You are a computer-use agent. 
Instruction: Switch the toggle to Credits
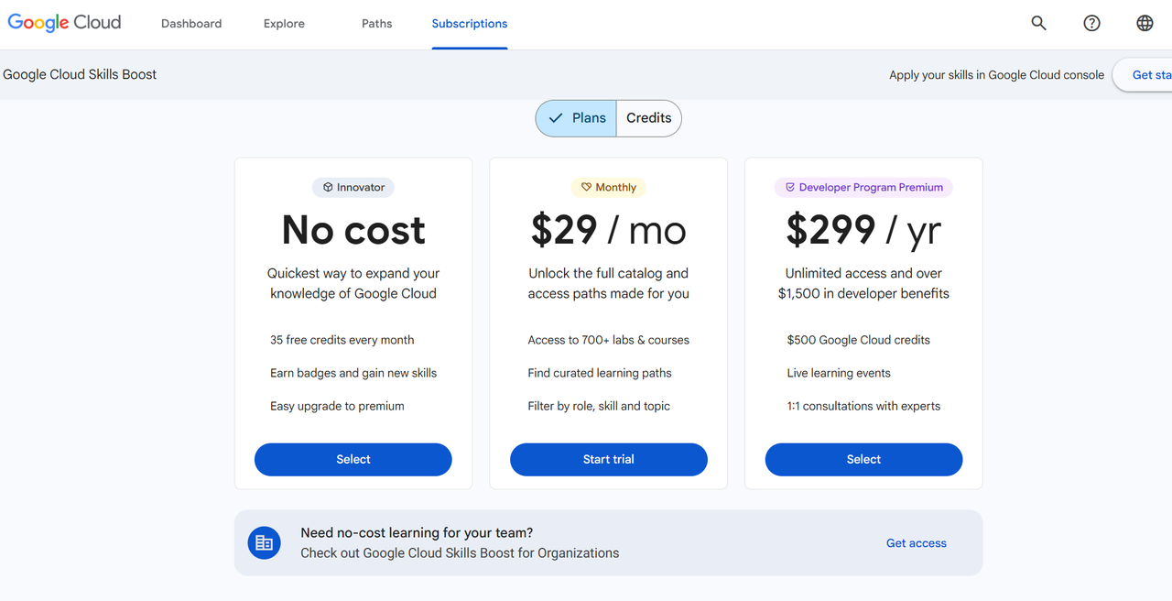pos(648,118)
